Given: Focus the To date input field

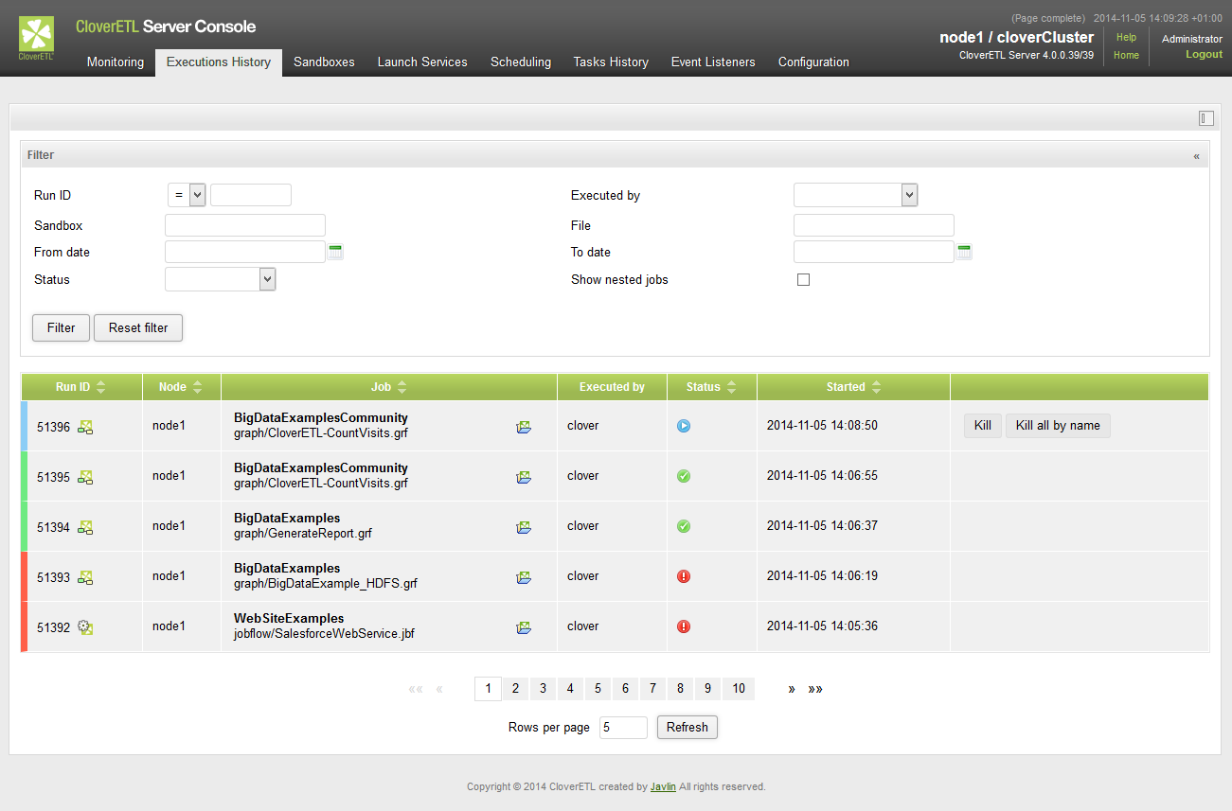Looking at the screenshot, I should 874,252.
